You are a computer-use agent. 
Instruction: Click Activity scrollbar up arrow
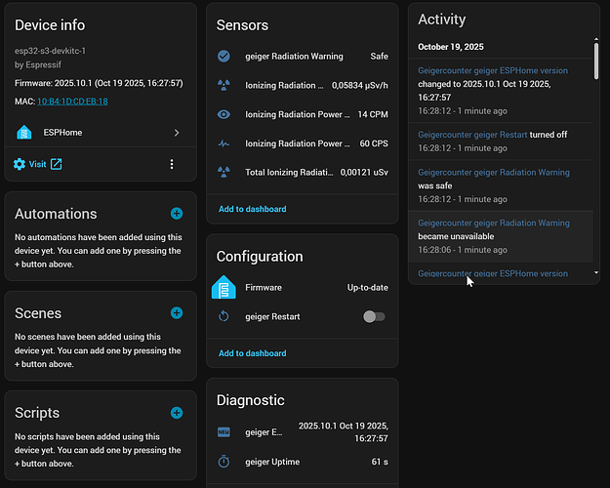tap(596, 39)
